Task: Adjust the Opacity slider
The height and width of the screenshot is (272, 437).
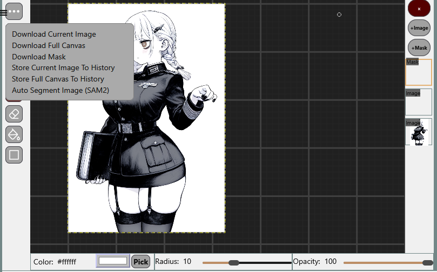Action: pyautogui.click(x=388, y=262)
